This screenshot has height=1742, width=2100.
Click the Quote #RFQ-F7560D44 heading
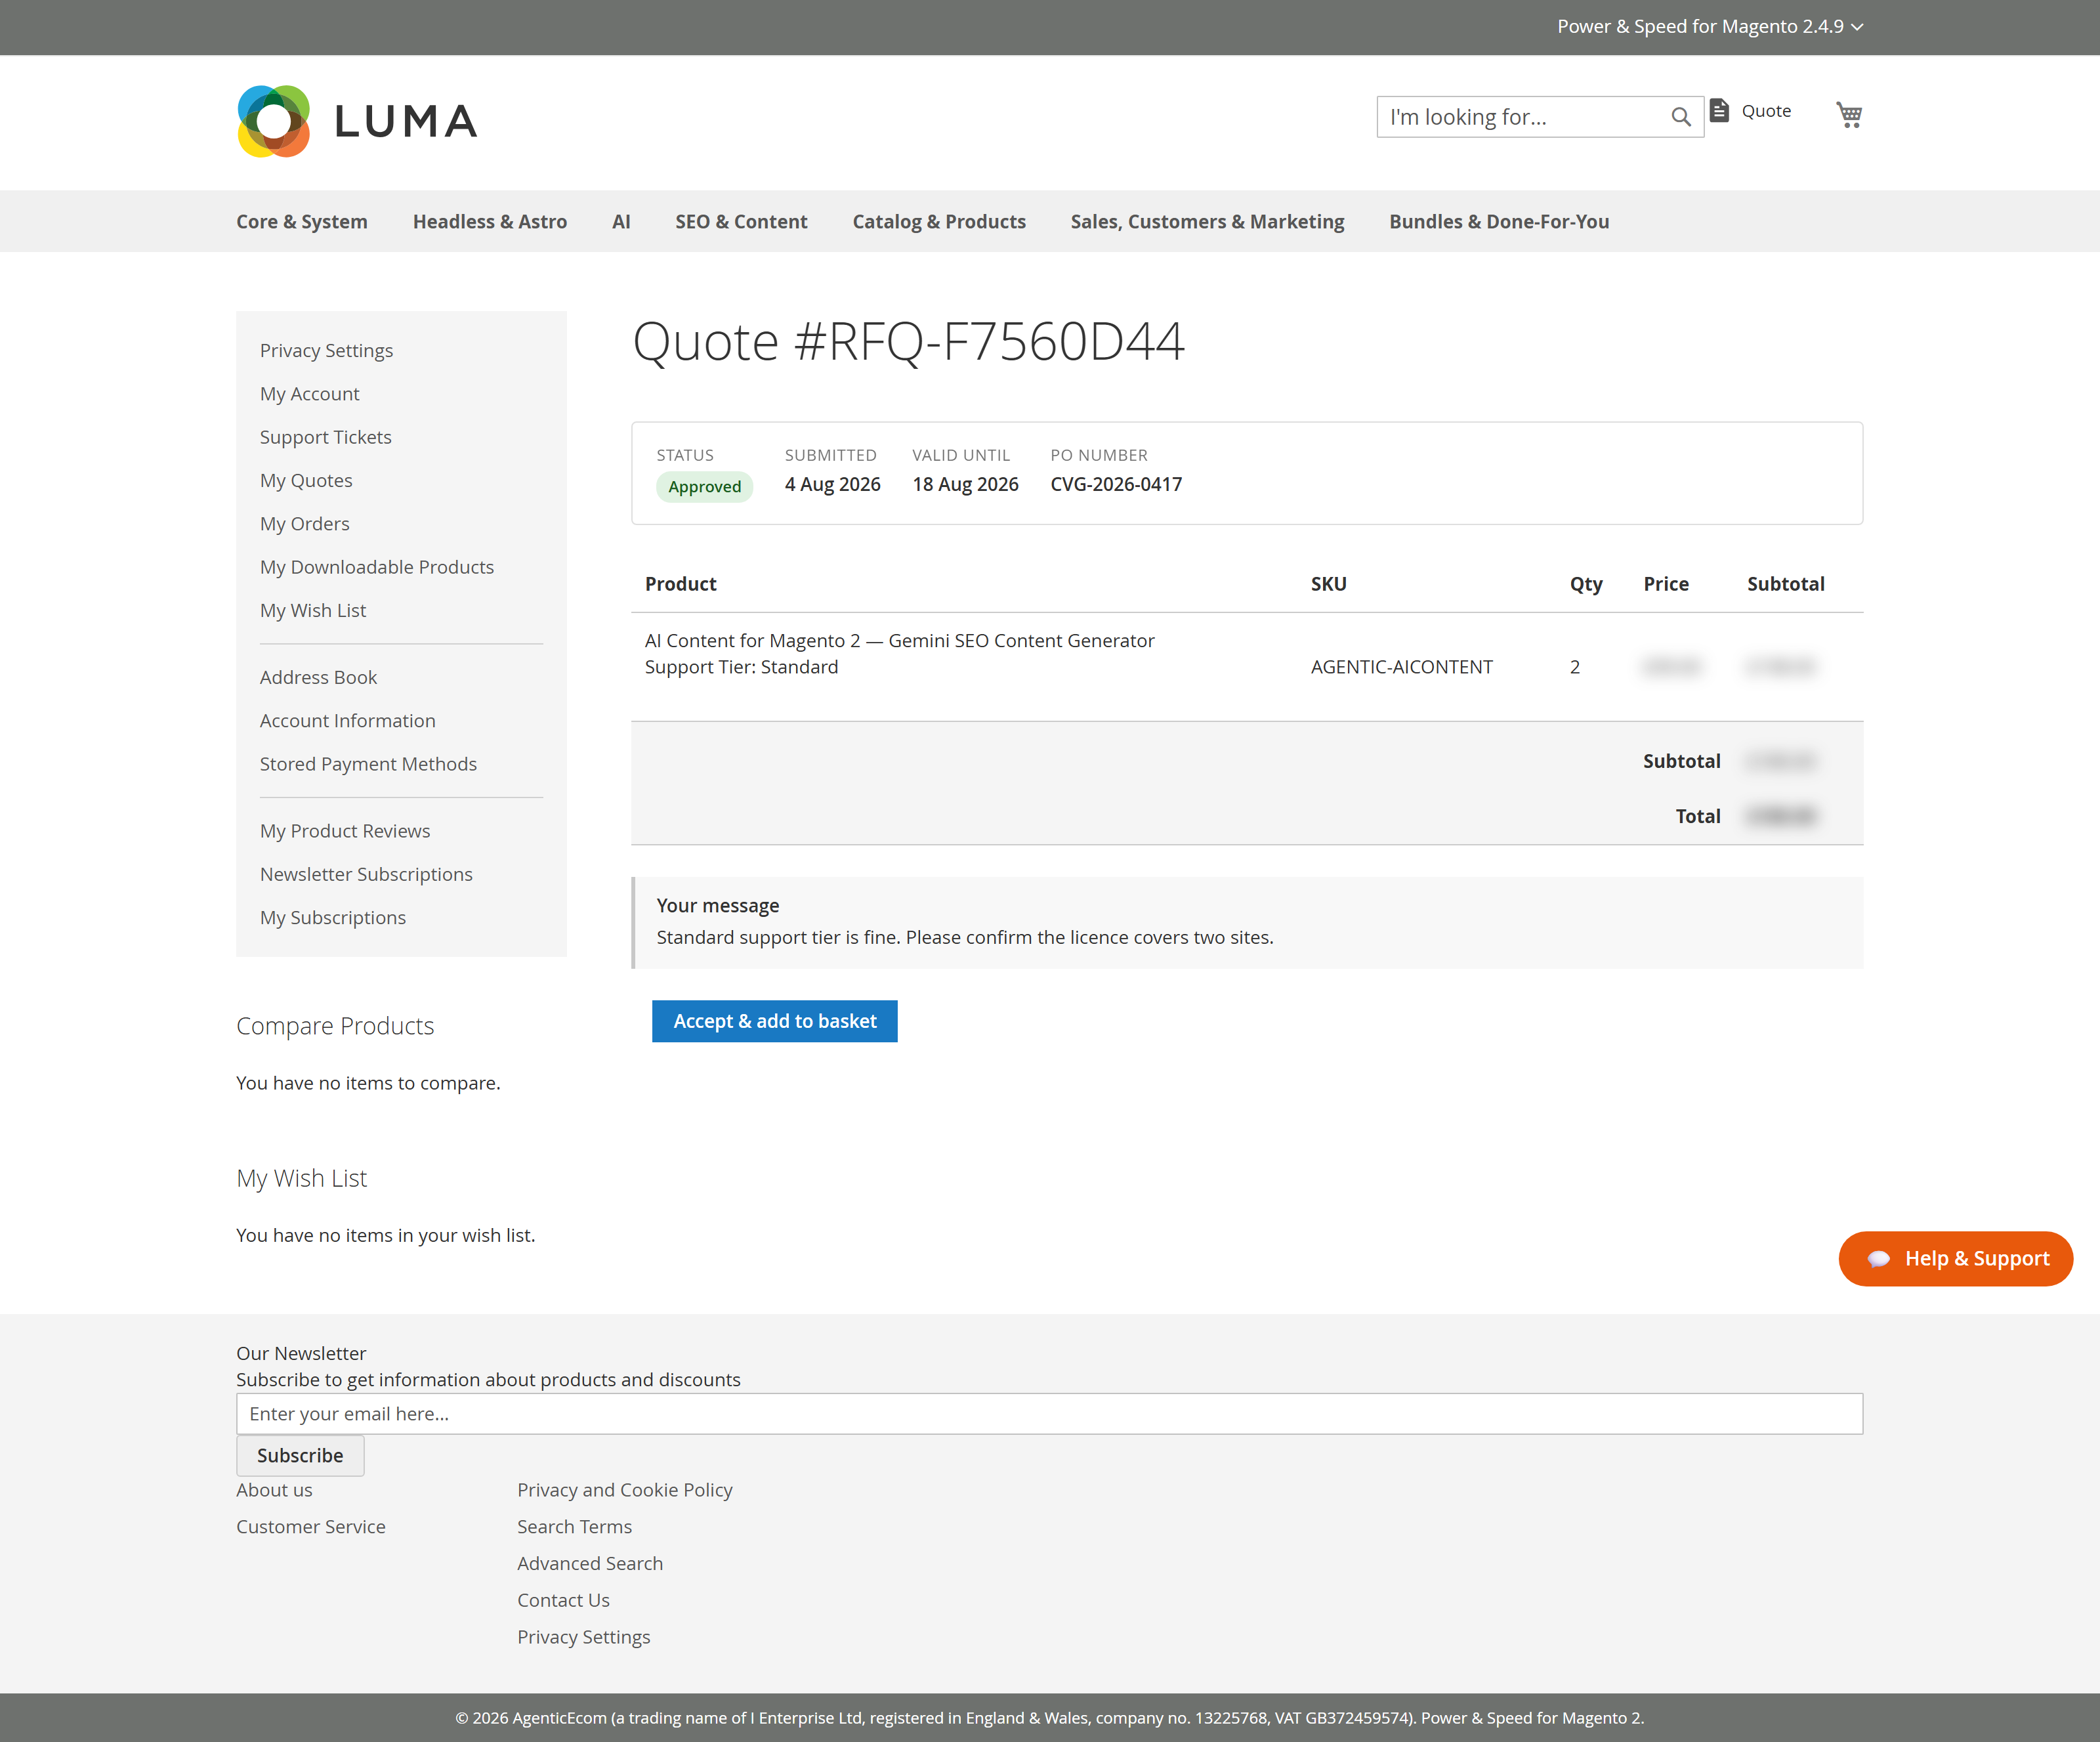pos(909,341)
